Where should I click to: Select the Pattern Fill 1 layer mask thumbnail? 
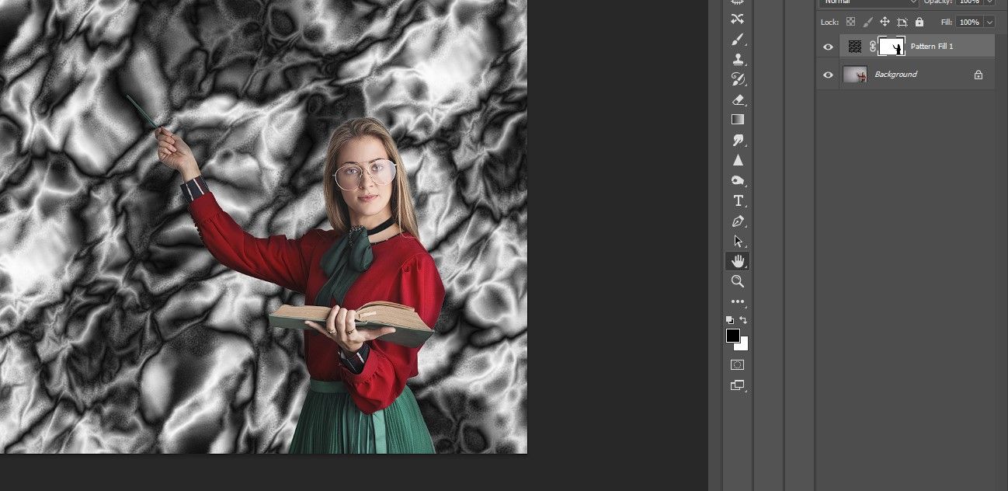tap(892, 47)
